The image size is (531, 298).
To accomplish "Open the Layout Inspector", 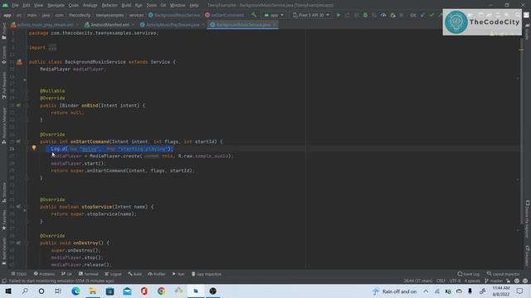I will coord(504,274).
